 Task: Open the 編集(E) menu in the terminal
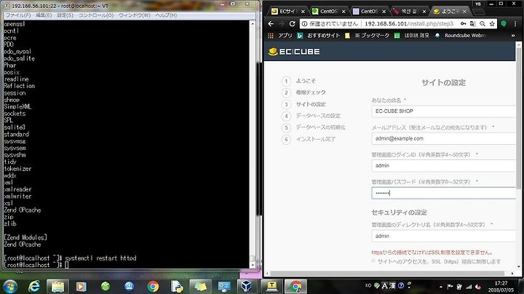(44, 15)
